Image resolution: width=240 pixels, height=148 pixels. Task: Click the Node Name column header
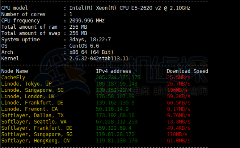click(x=15, y=71)
